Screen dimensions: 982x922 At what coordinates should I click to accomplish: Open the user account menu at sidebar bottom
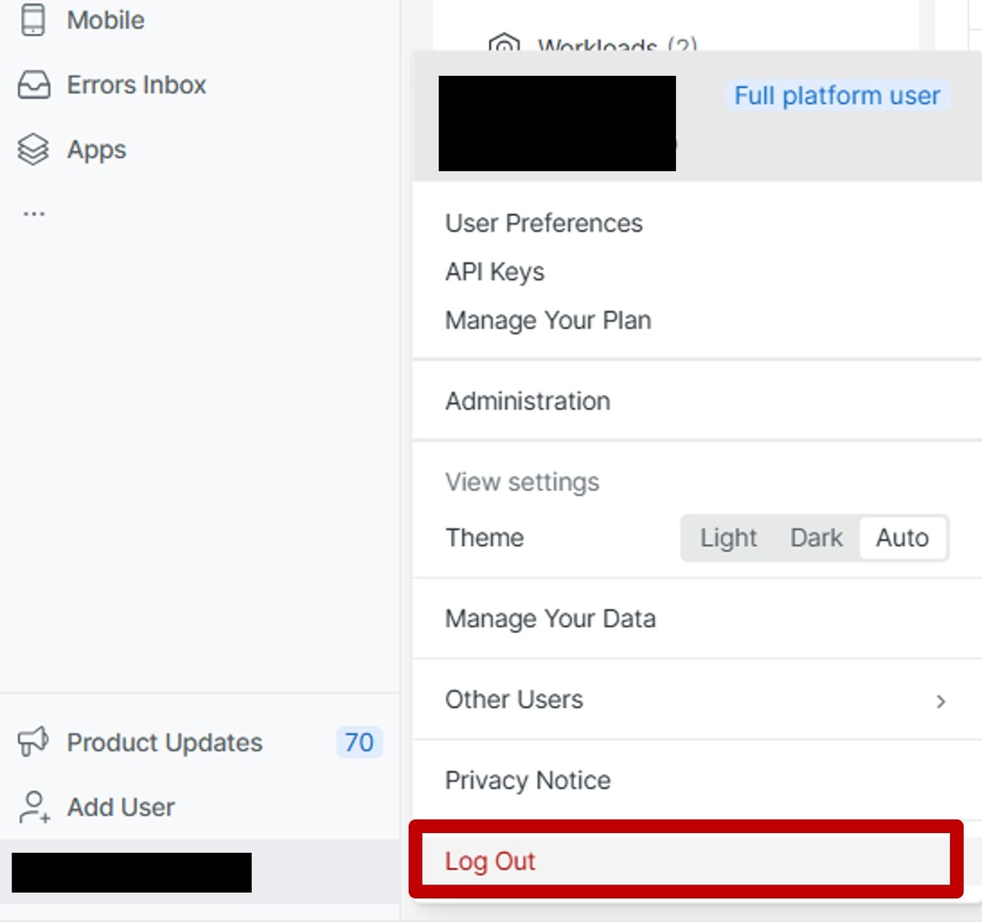point(132,872)
